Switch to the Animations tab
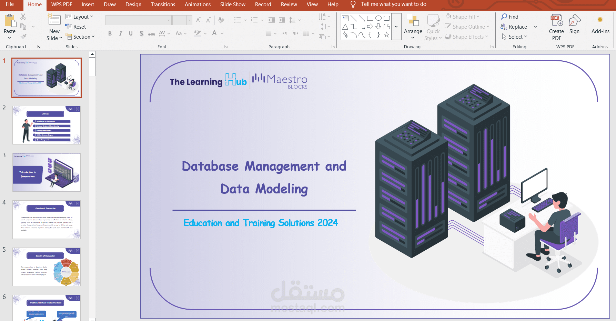The height and width of the screenshot is (321, 616). (x=198, y=4)
